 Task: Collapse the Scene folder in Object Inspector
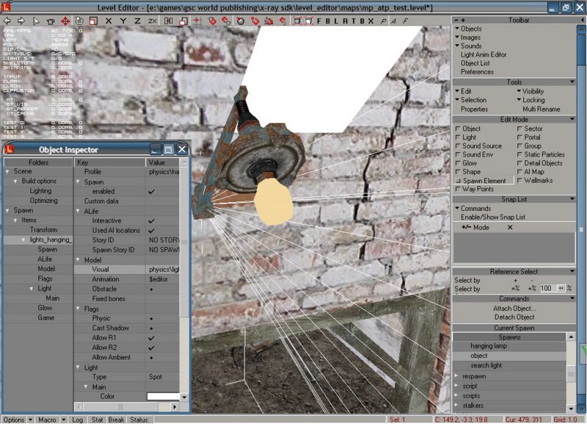[x=7, y=171]
